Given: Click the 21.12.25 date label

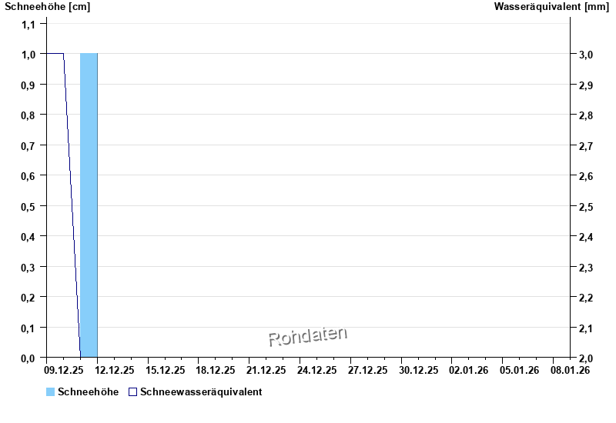Looking at the screenshot, I should [x=266, y=370].
